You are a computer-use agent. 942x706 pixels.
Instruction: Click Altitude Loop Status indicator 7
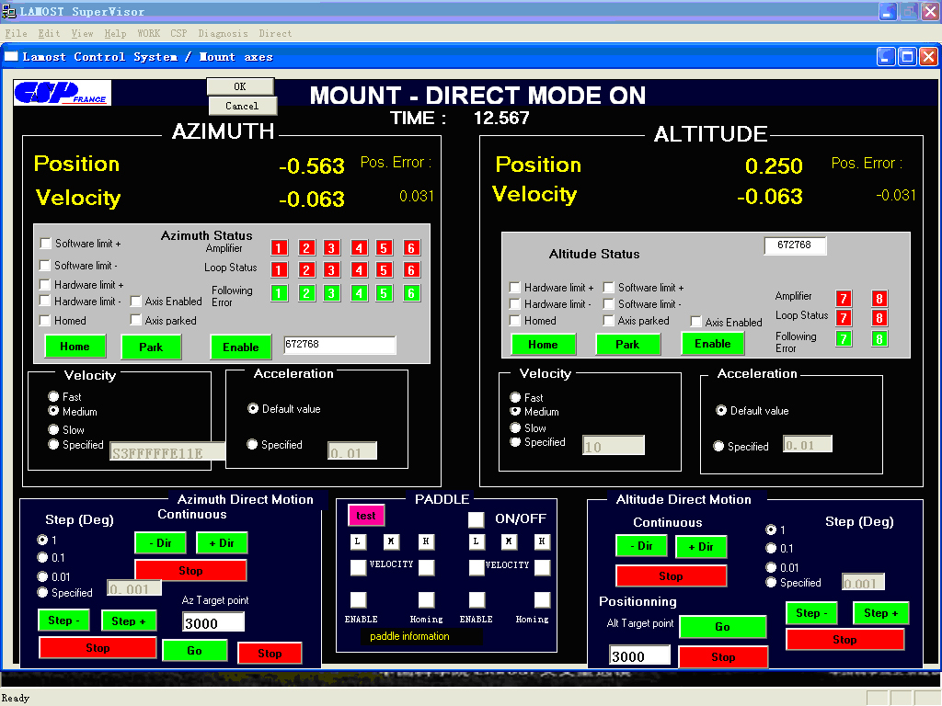(844, 317)
